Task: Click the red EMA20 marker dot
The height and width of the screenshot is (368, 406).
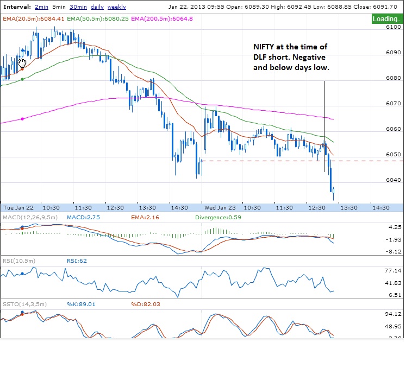Action: click(22, 69)
